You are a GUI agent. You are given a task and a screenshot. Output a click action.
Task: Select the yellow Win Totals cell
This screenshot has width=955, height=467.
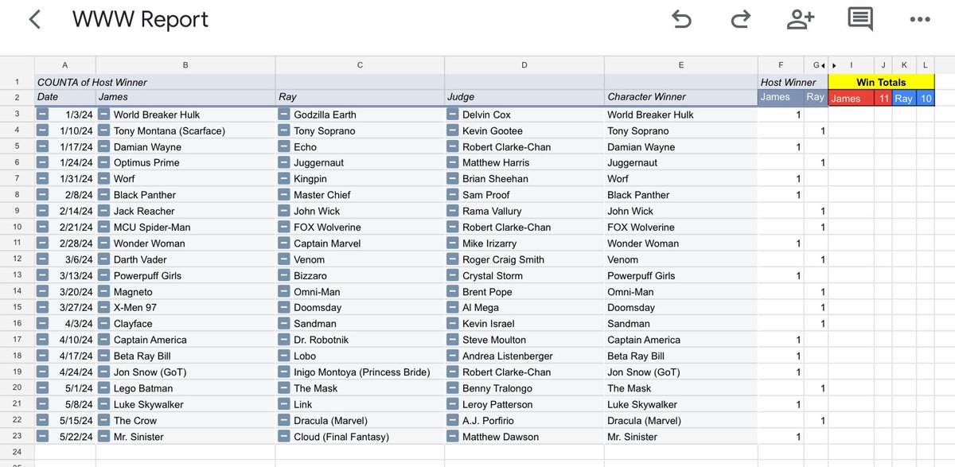[x=881, y=82]
